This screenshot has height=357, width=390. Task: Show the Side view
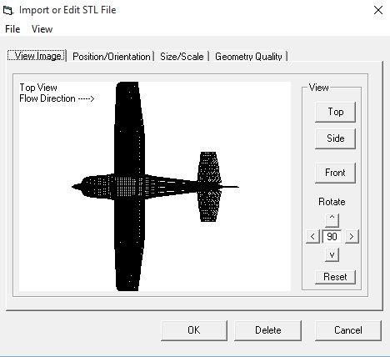[335, 138]
